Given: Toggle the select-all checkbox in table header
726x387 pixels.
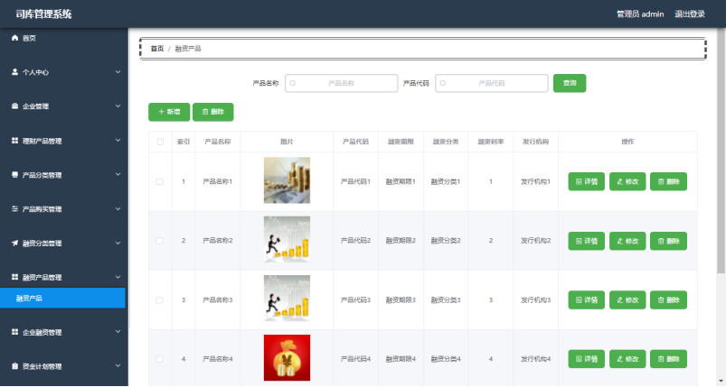Looking at the screenshot, I should click(160, 142).
